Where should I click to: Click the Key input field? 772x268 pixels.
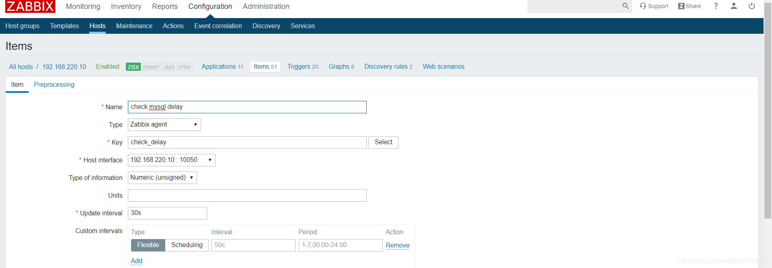[x=247, y=142]
